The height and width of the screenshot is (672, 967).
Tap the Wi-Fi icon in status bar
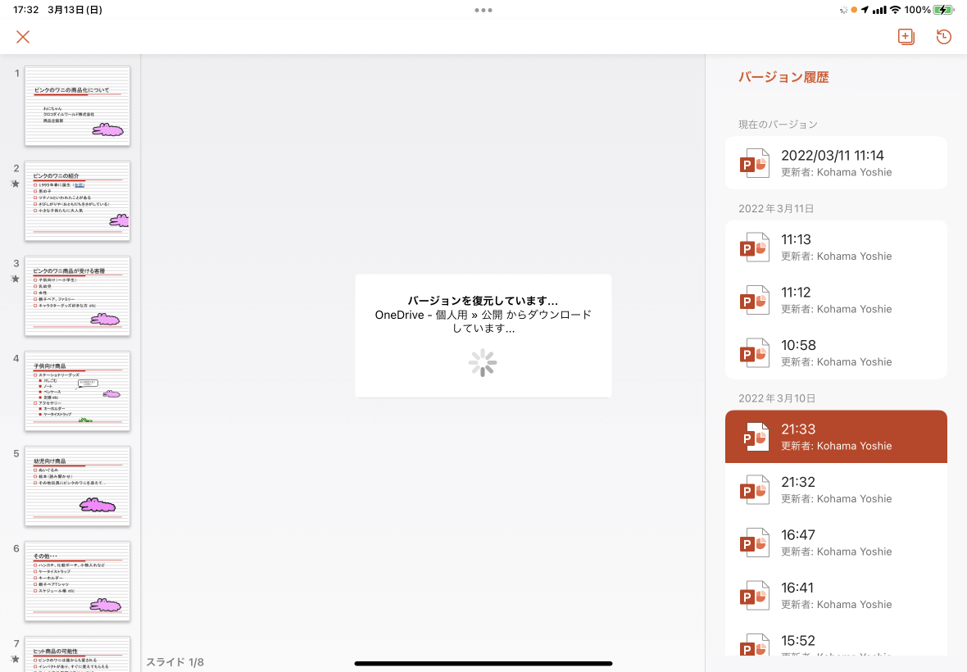[x=896, y=10]
